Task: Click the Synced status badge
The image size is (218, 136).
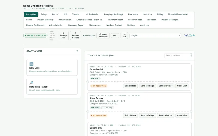Action: pyautogui.click(x=35, y=36)
